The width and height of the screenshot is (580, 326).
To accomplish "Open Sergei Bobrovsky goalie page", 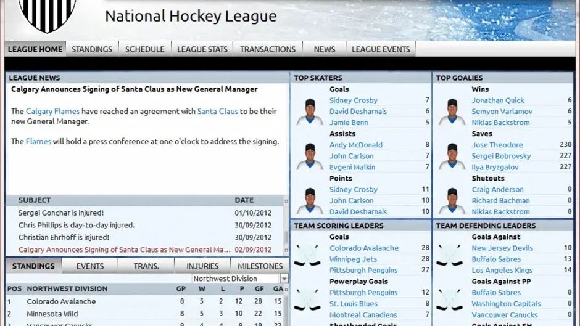I will click(501, 156).
